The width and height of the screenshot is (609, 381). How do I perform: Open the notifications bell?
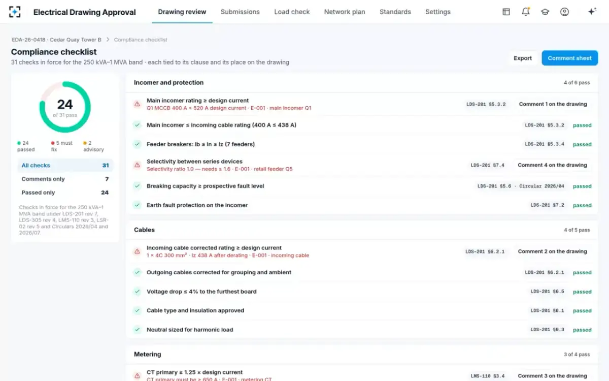[526, 12]
